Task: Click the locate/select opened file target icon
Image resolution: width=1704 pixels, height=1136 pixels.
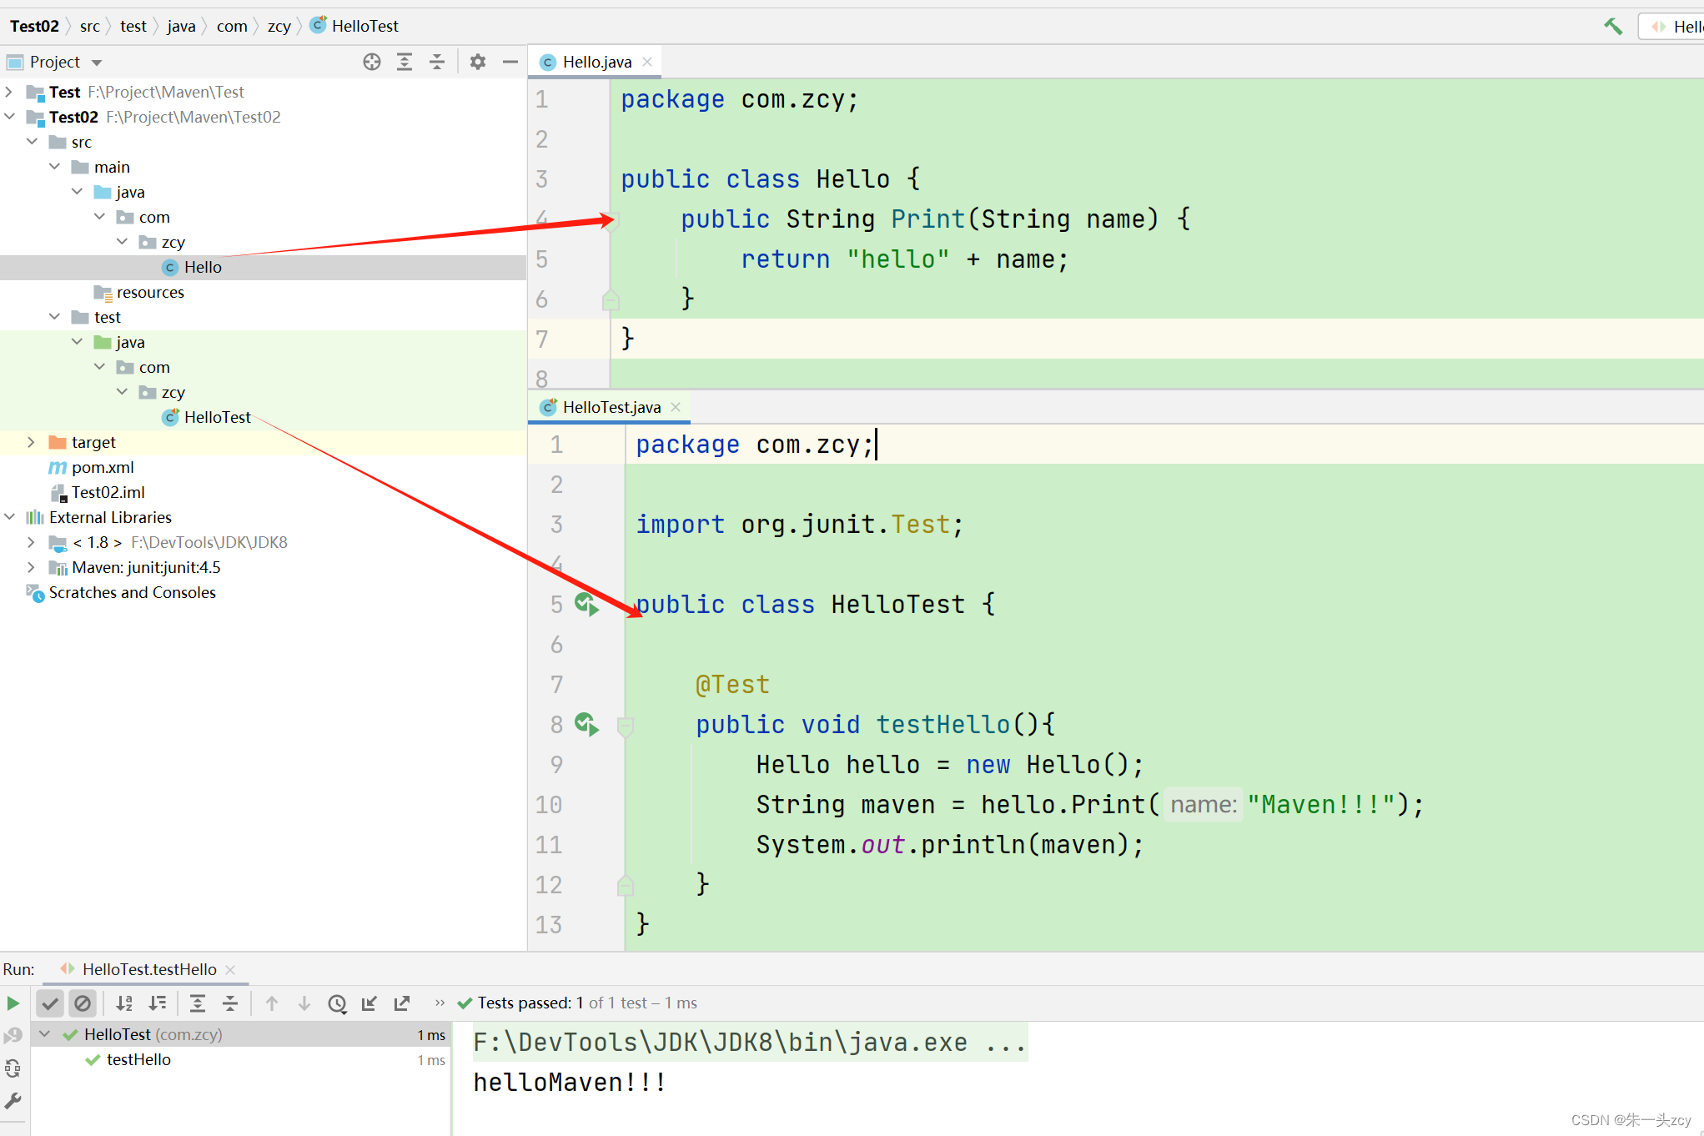Action: (x=372, y=62)
